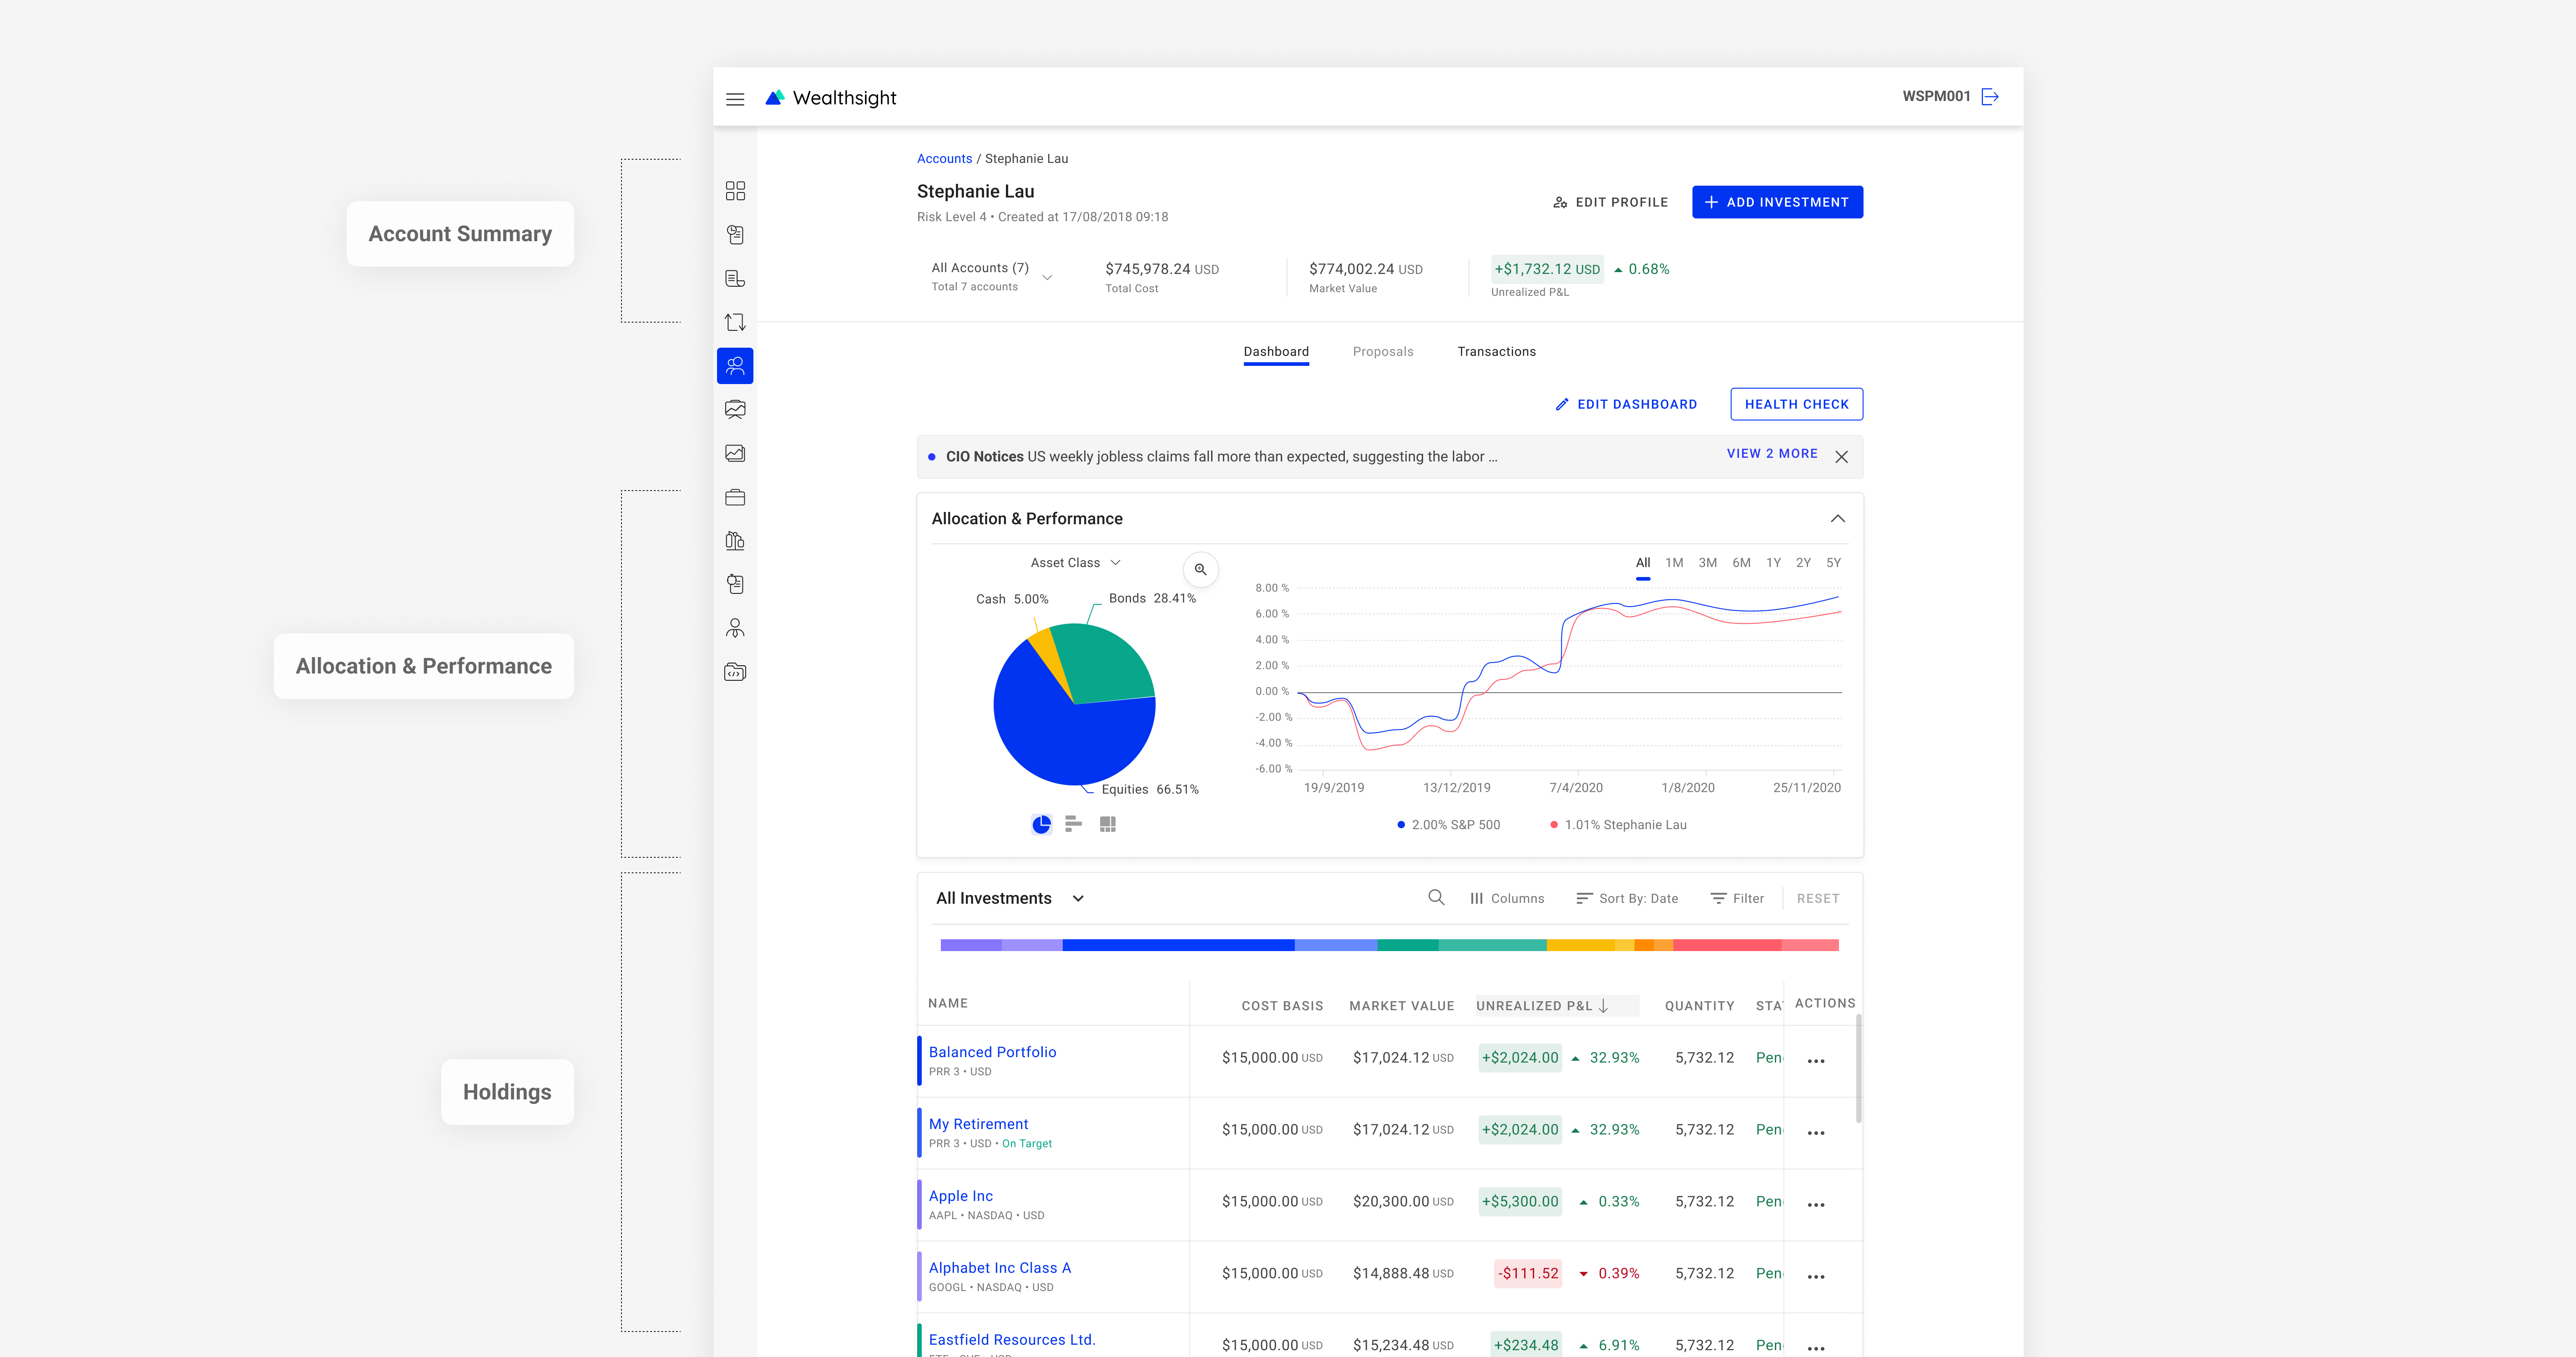Click the Add Investment button
Screen dimensions: 2576x1357
coord(1777,202)
